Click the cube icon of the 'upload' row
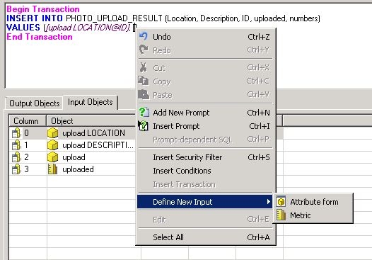Image resolution: width=372 pixels, height=260 pixels. coord(52,157)
